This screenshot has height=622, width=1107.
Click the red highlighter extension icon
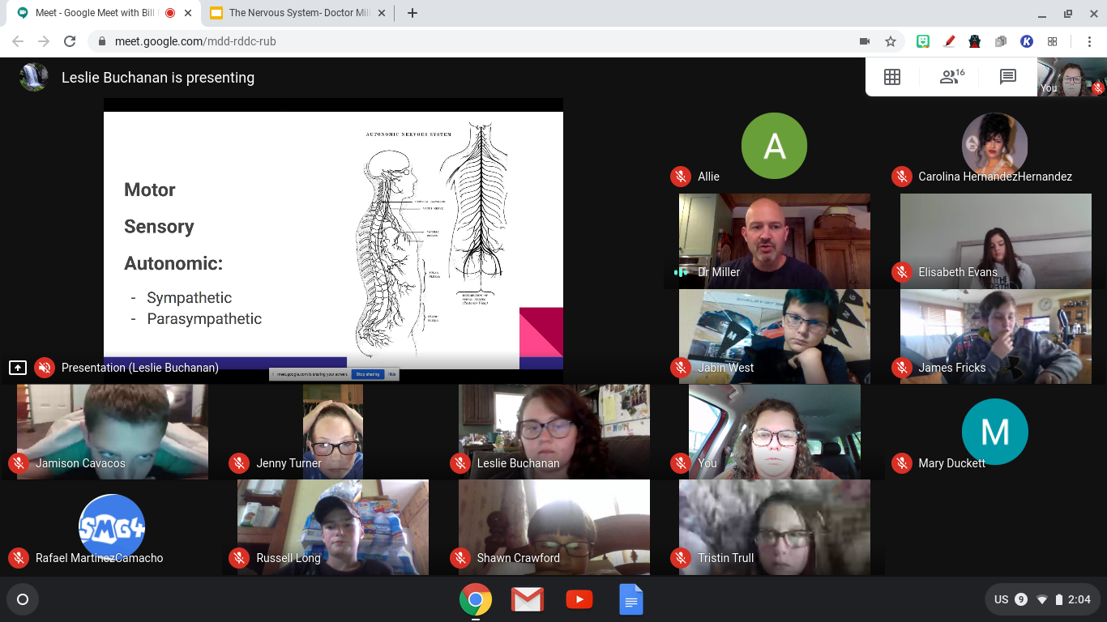pos(949,41)
